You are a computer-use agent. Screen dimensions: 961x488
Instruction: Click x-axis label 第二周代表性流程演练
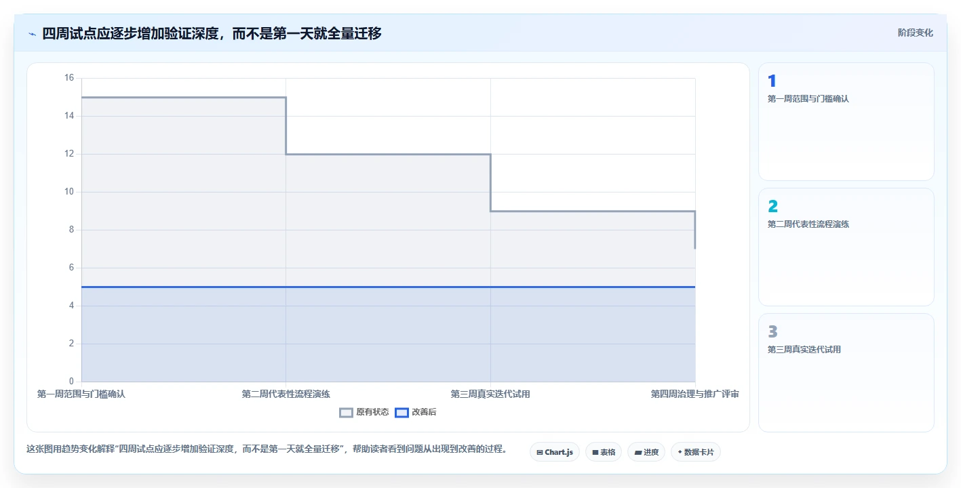(x=286, y=394)
